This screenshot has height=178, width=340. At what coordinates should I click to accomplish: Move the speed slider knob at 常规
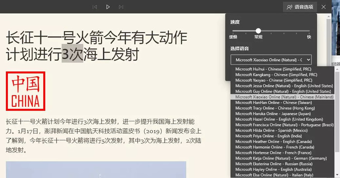point(258,31)
